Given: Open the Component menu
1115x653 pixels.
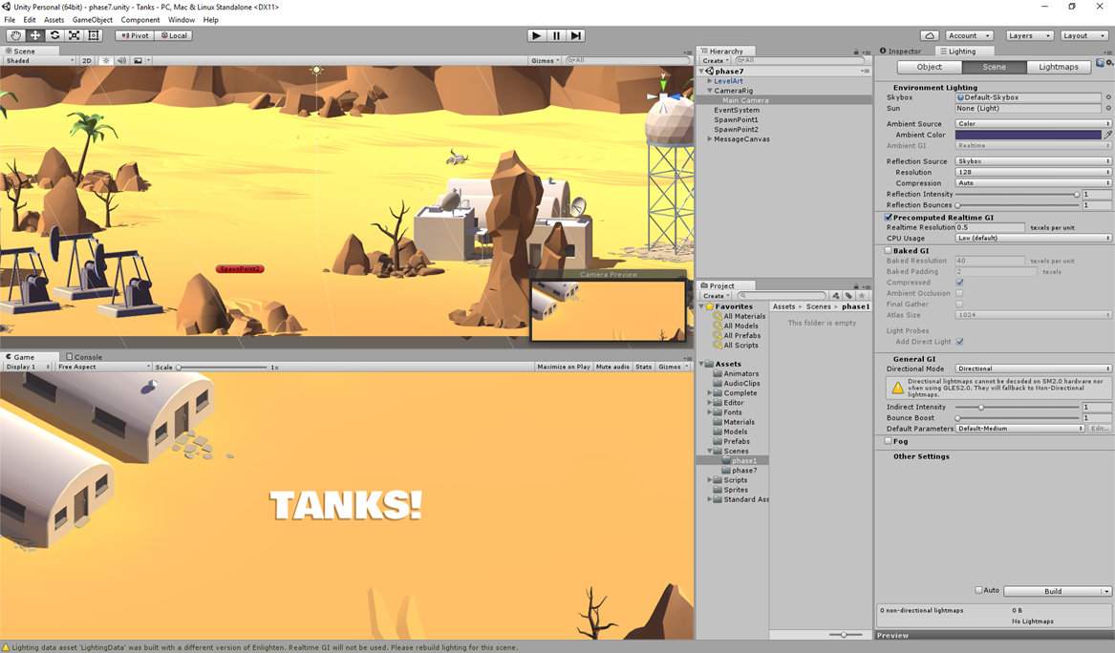Looking at the screenshot, I should click(x=140, y=20).
